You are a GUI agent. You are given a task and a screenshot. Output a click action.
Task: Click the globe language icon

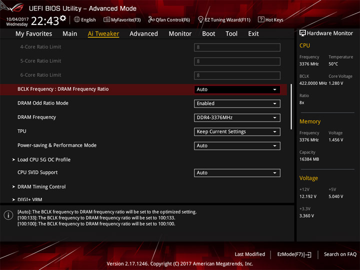tap(77, 19)
